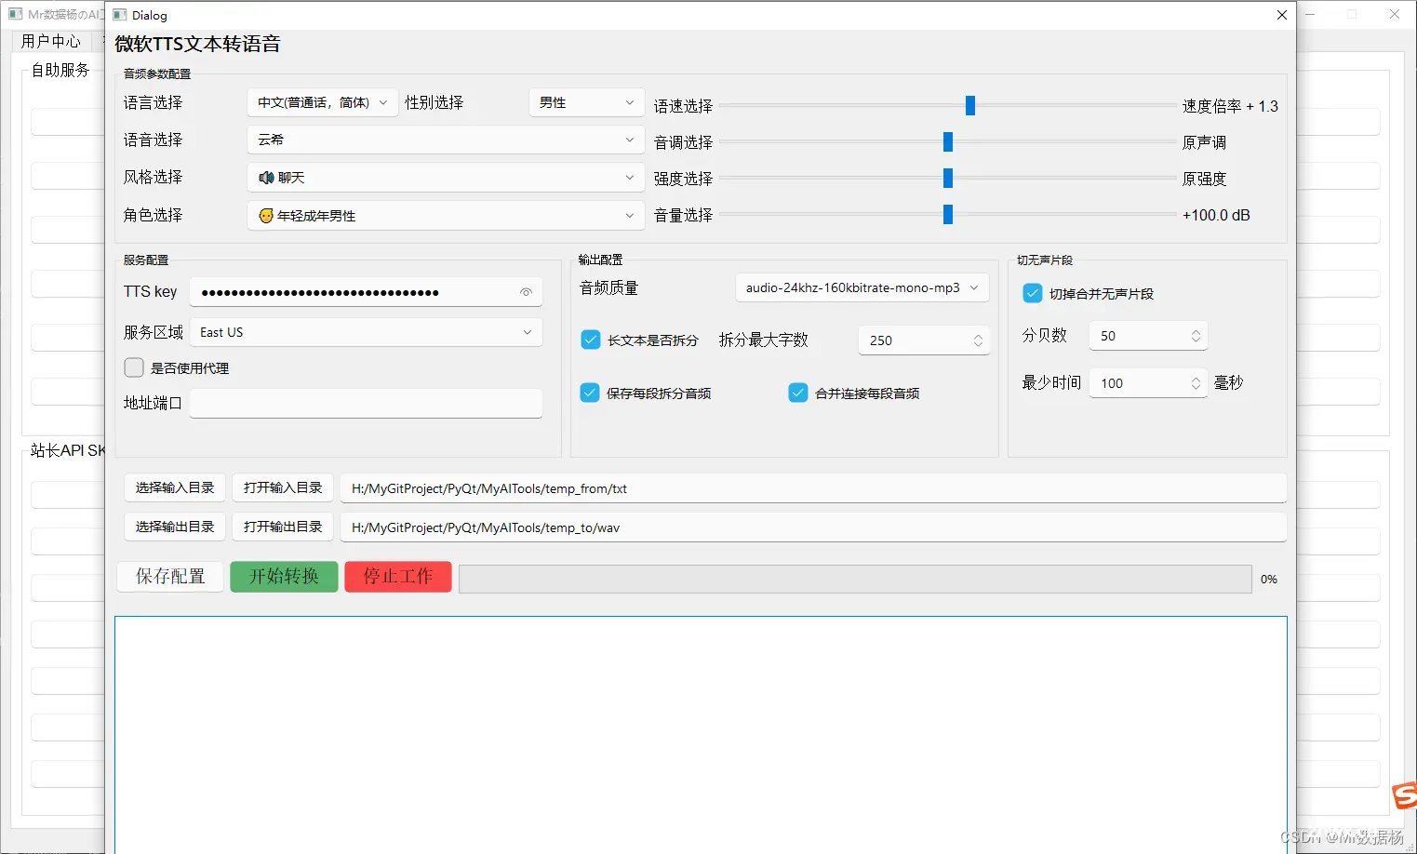Click the 地址端口 proxy address field

tap(366, 403)
